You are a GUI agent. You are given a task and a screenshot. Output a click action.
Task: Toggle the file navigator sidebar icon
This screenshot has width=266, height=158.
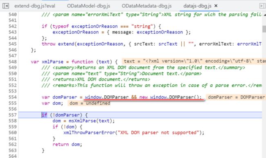[x=6, y=6]
